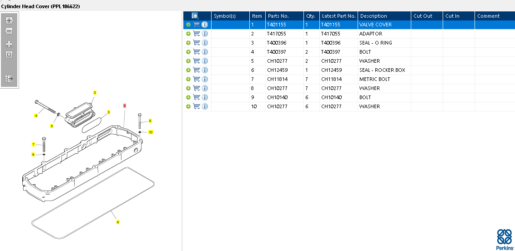Screen dimensions: 515x251
Task: Add item 8 WASHER to cart
Action: 197,88
